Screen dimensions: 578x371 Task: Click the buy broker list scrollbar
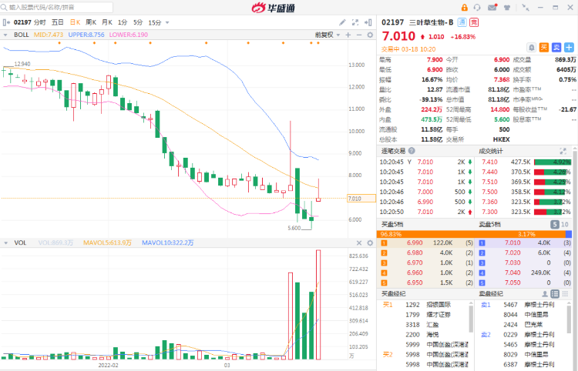coord(471,319)
